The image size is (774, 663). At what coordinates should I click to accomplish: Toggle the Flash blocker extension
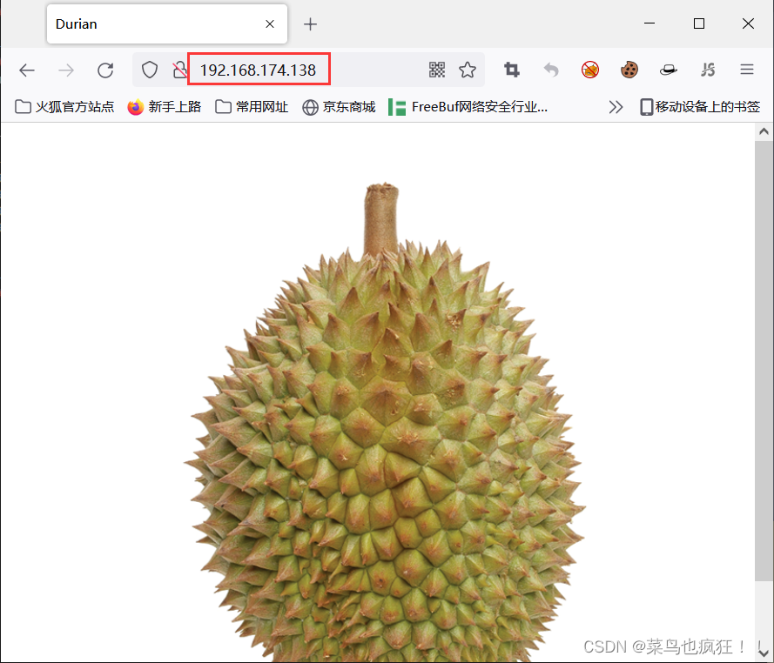(590, 70)
